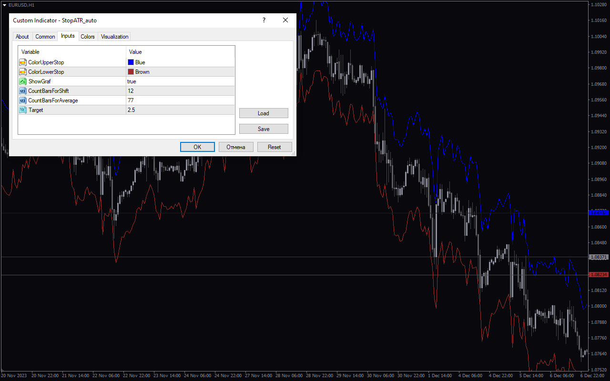Click the Blue color swatch for ColorUpperStop
The image size is (610, 381).
tap(131, 62)
